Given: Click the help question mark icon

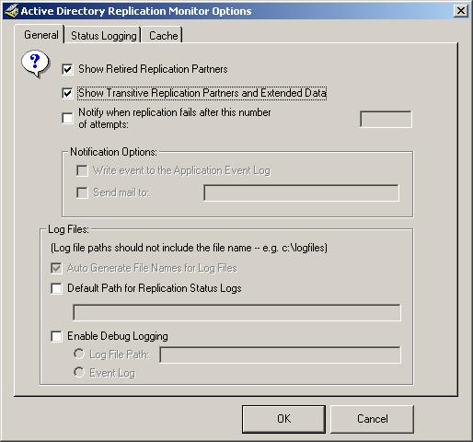Looking at the screenshot, I should click(x=35, y=64).
